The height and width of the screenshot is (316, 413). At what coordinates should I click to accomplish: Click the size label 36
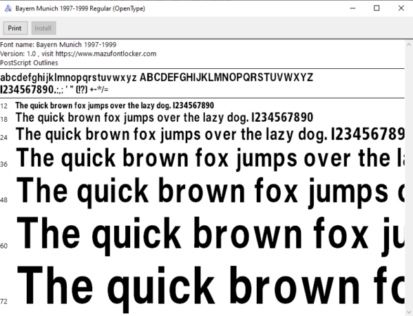coord(4,165)
